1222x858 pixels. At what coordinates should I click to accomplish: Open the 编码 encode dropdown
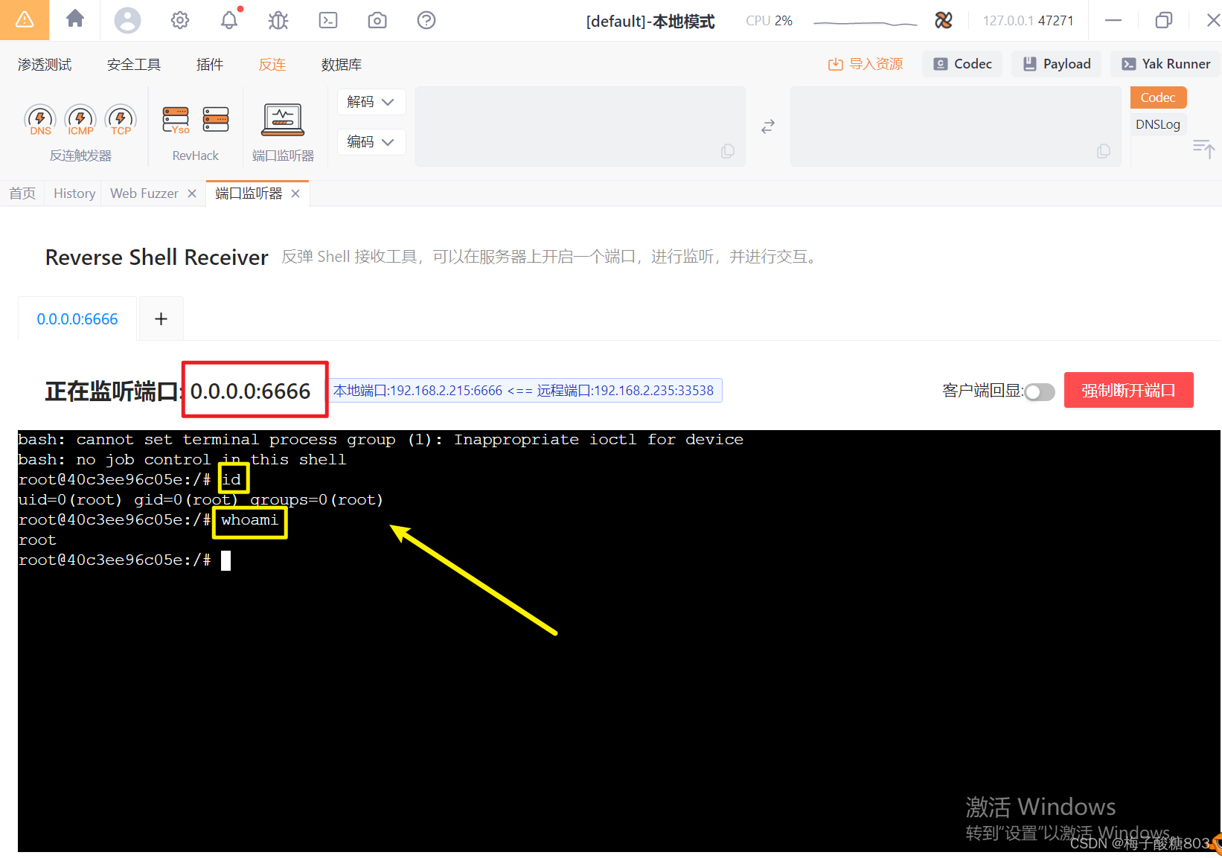pyautogui.click(x=371, y=141)
